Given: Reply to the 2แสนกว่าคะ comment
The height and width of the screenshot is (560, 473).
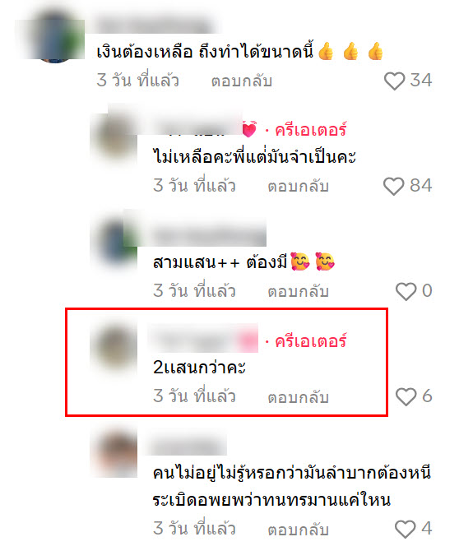Looking at the screenshot, I should 298,397.
